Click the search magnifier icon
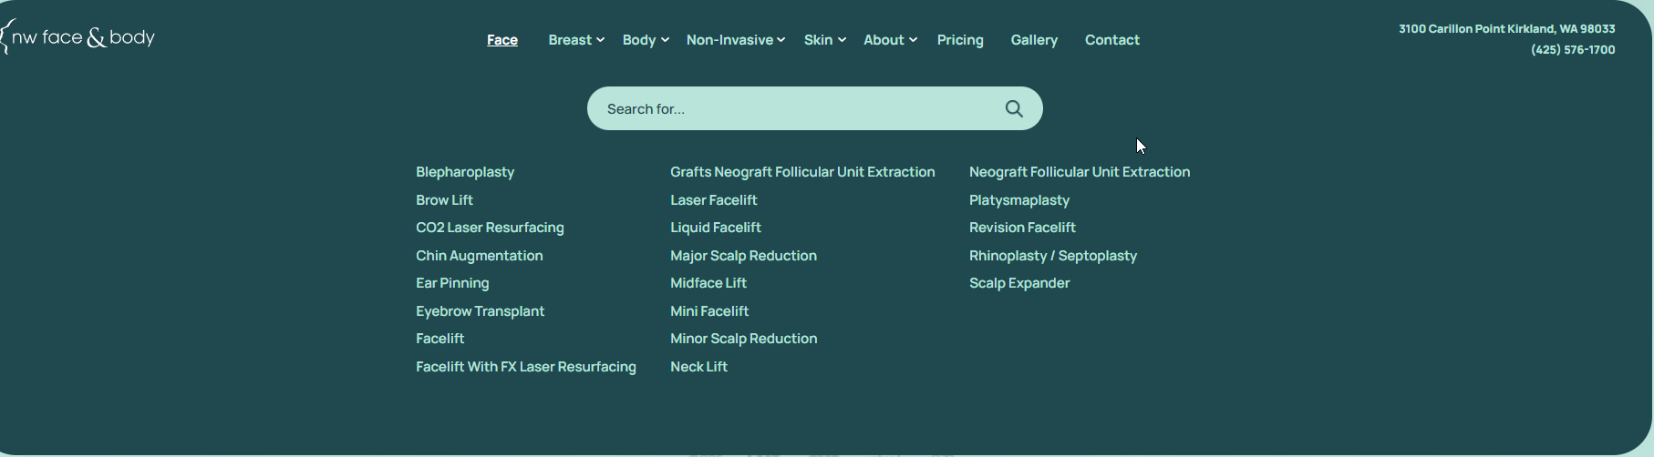 coord(1014,109)
